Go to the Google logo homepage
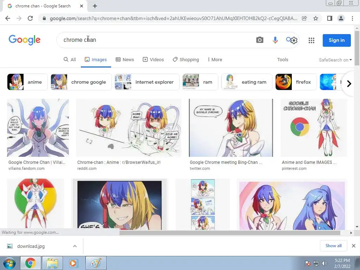Image resolution: width=360 pixels, height=270 pixels. click(25, 40)
